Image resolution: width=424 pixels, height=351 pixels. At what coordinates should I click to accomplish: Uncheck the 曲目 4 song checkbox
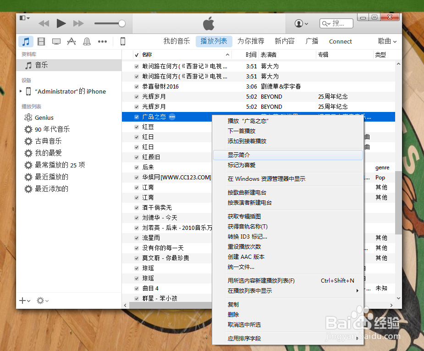tap(137, 289)
